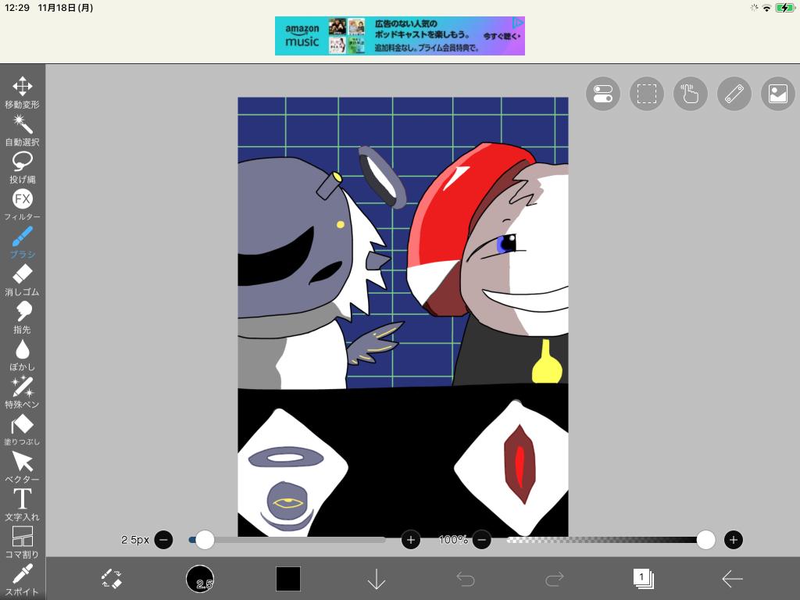Open the black color swatch picker
Viewport: 800px width, 600px height.
[288, 579]
